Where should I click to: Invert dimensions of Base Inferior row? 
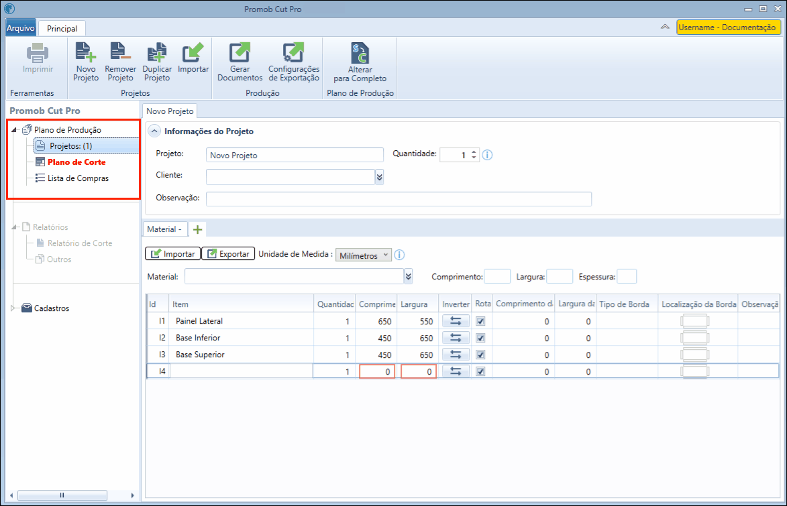click(x=456, y=338)
